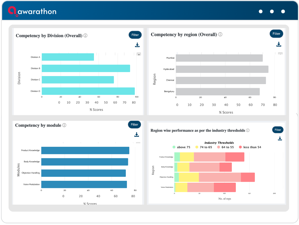Download the Competency by module chart
The width and height of the screenshot is (299, 225).
(x=137, y=134)
